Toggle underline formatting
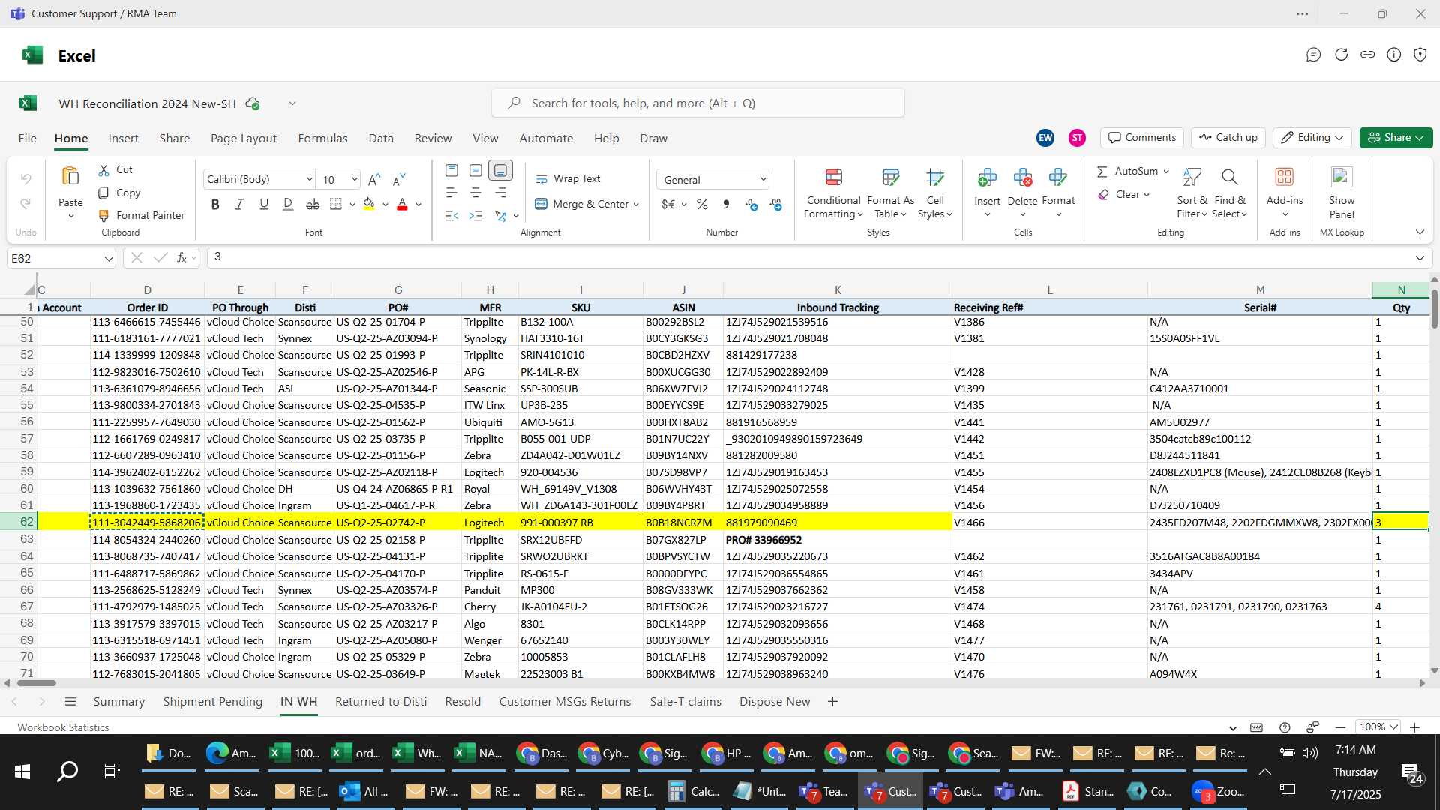 point(264,205)
